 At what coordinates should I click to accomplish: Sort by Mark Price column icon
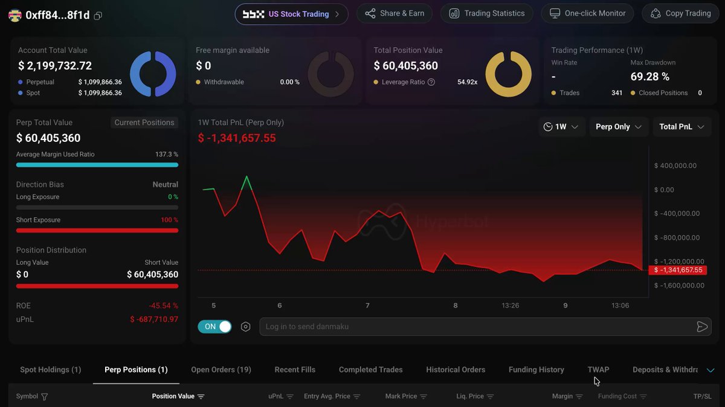423,397
